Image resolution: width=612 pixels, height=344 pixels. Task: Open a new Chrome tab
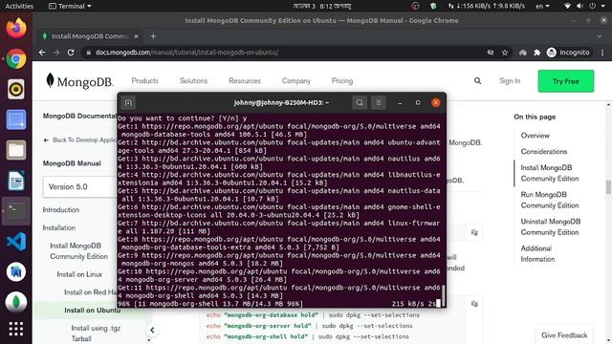tap(153, 36)
